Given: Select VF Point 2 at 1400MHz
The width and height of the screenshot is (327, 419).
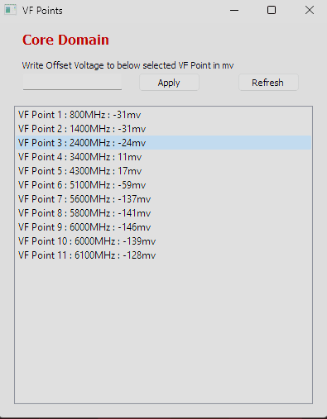Looking at the screenshot, I should click(163, 129).
